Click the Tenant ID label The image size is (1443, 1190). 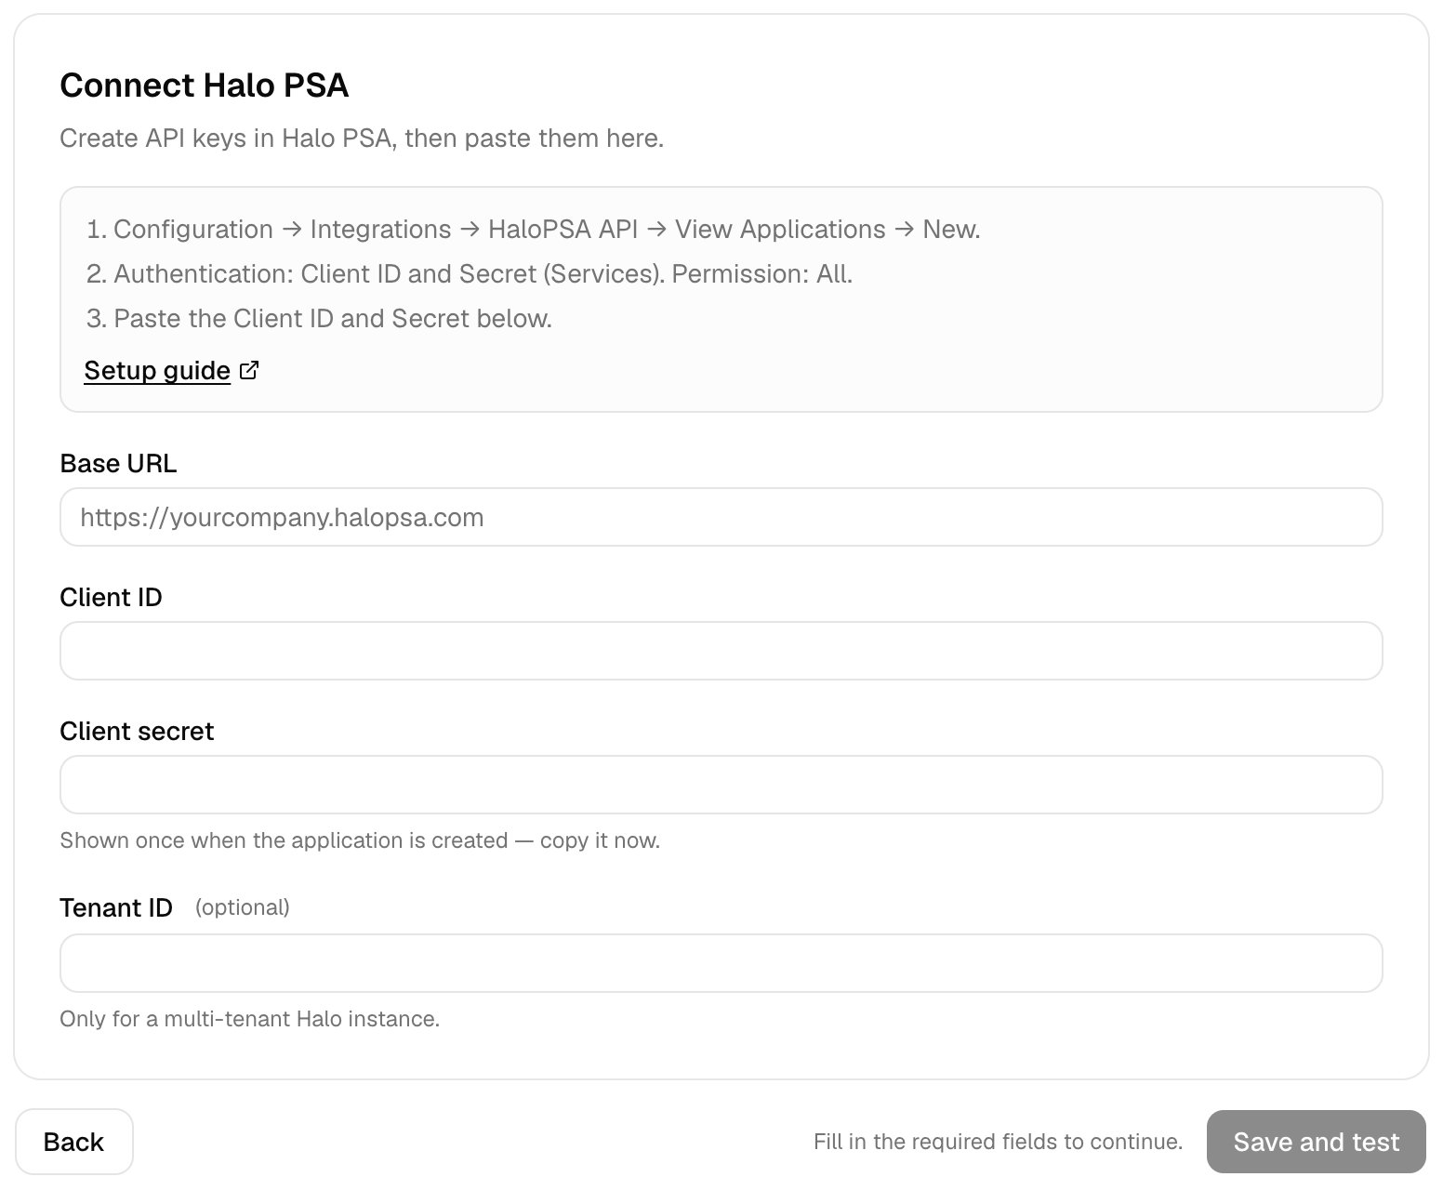coord(116,907)
